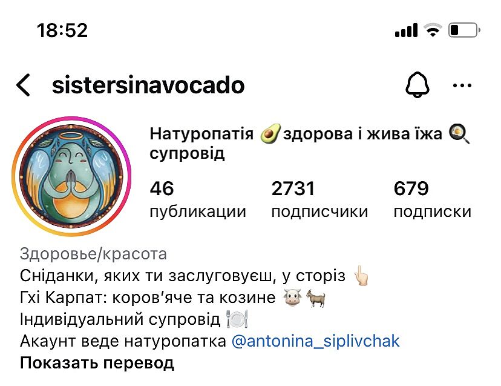Tap the plate with cutlery emoji

(237, 319)
